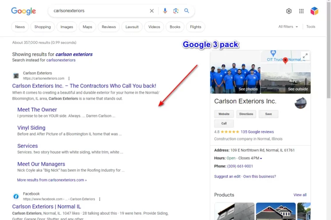This screenshot has height=220, width=331.
Task: Click the phone number (309) 661-9001
Action: (x=240, y=166)
